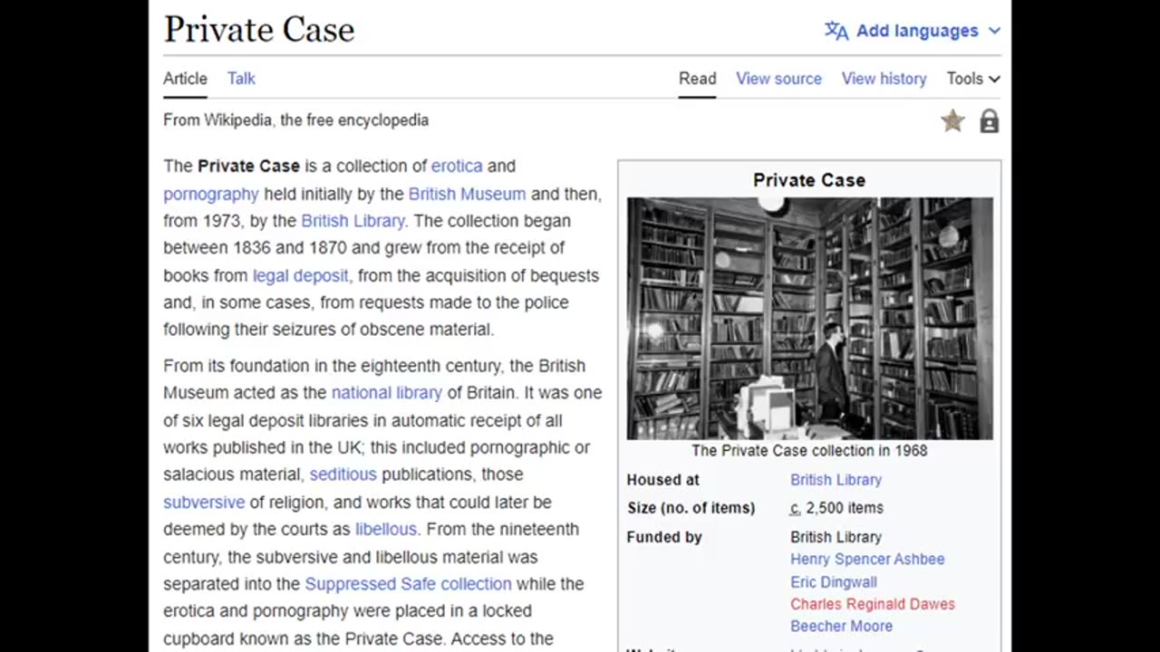Open the View source tab
This screenshot has height=652, width=1160.
pyautogui.click(x=778, y=79)
